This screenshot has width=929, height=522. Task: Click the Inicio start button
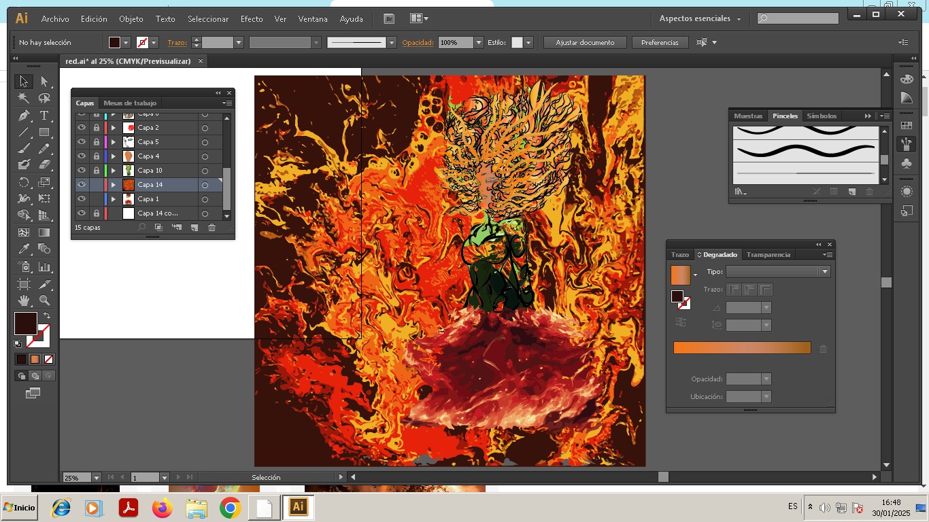point(19,508)
